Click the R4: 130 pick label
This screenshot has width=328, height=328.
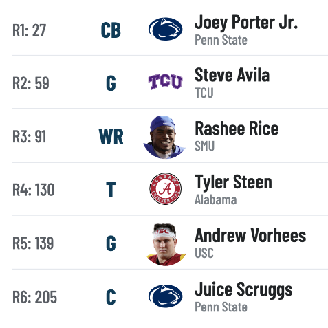34,190
